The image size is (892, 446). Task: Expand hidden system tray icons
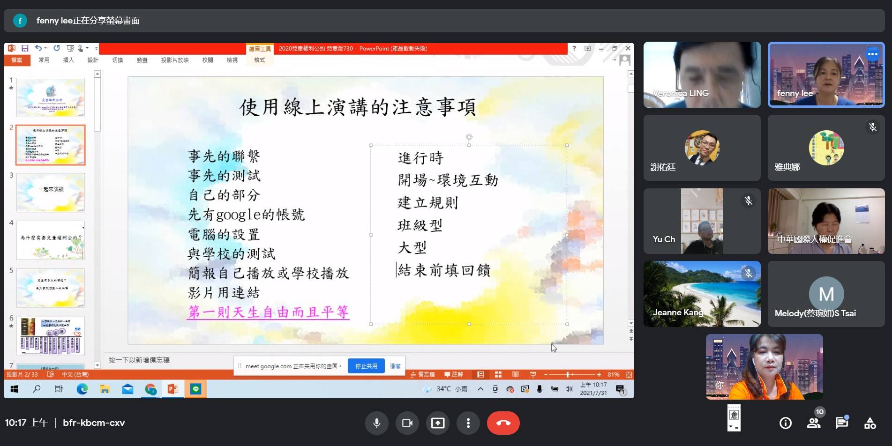[480, 389]
